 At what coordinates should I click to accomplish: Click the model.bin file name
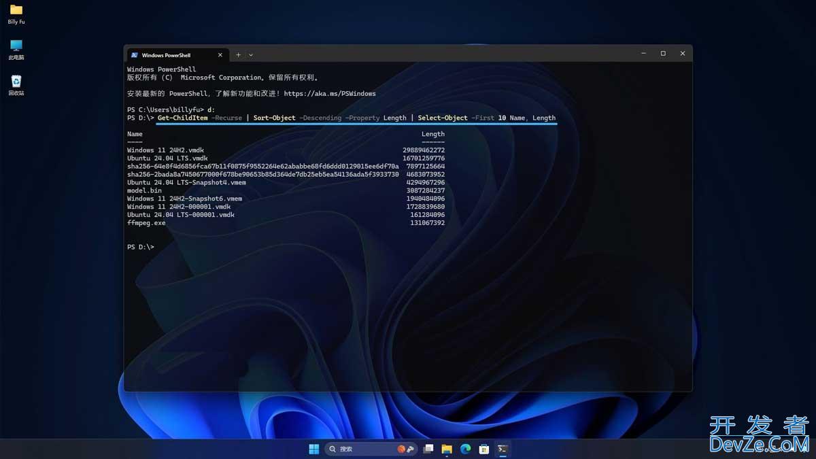(x=144, y=190)
